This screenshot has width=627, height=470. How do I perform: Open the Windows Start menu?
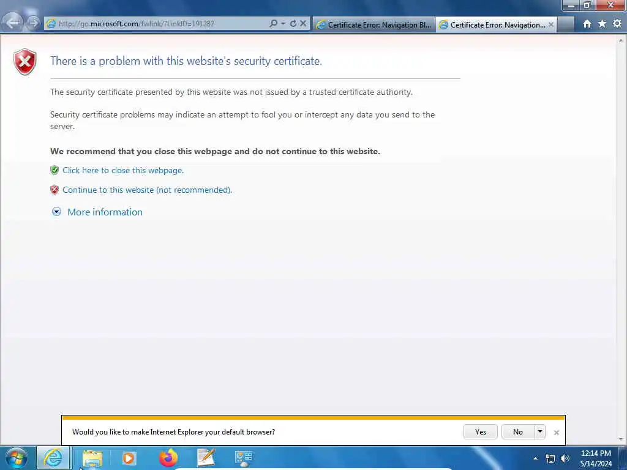[x=17, y=458]
